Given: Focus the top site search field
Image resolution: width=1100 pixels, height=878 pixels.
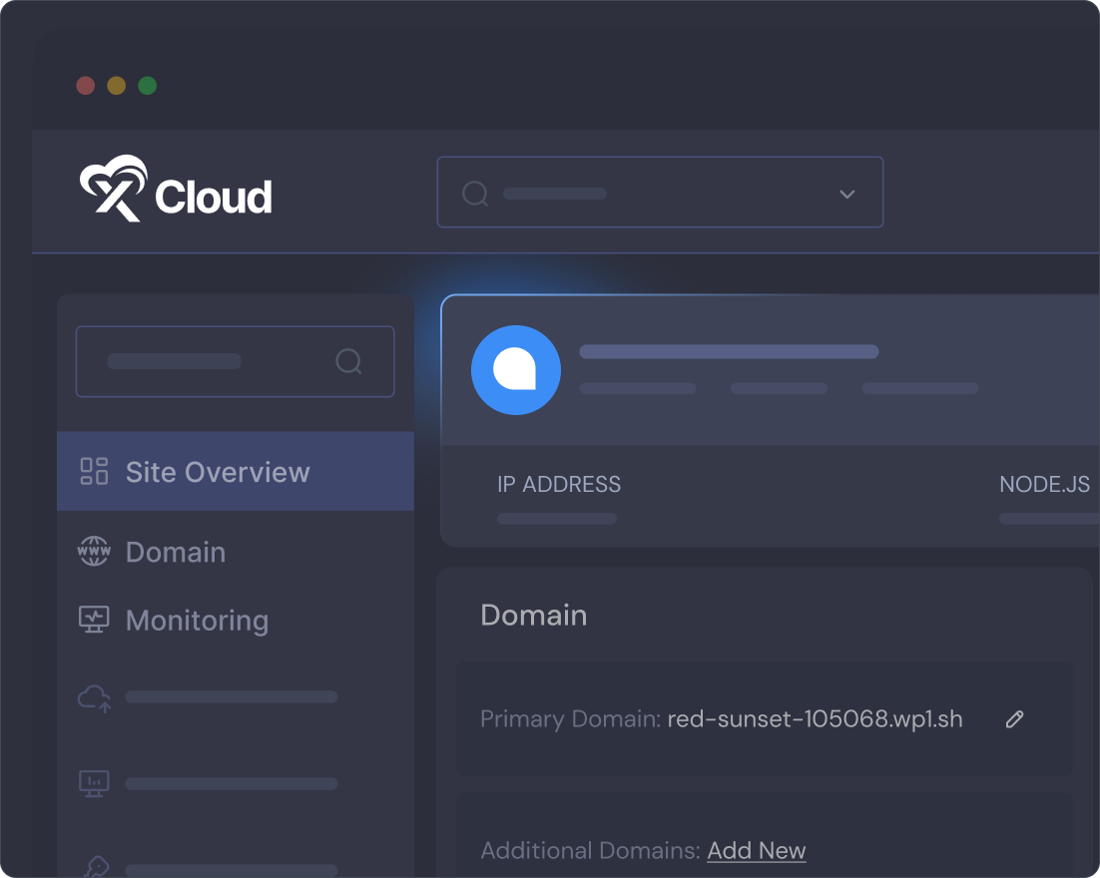Looking at the screenshot, I should point(660,193).
